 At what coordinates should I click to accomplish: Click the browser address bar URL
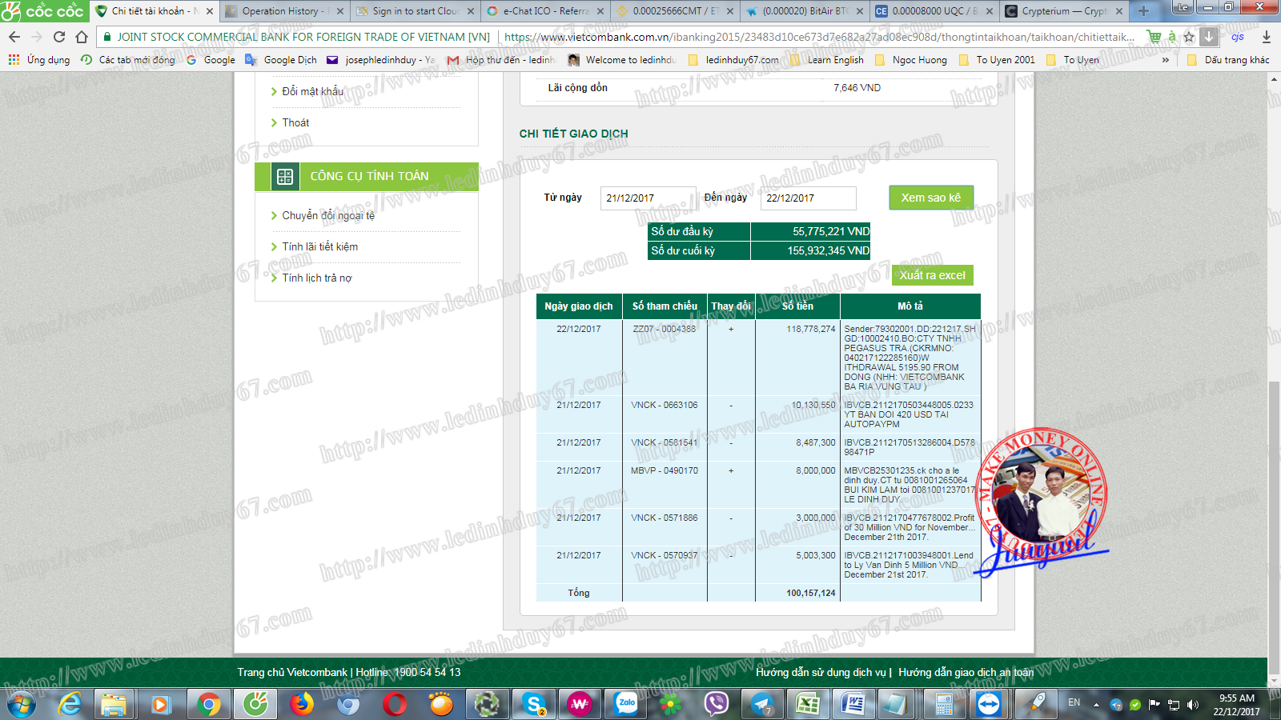click(818, 37)
